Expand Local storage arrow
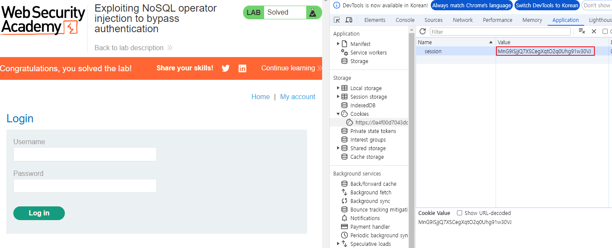This screenshot has width=612, height=248. pos(338,88)
